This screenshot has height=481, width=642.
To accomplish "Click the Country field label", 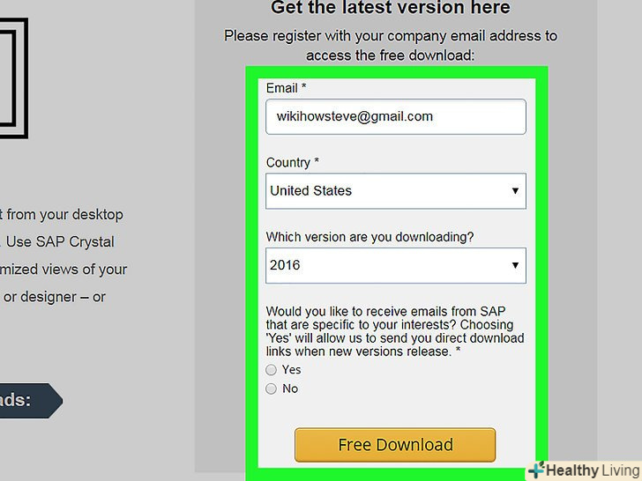I will point(293,162).
